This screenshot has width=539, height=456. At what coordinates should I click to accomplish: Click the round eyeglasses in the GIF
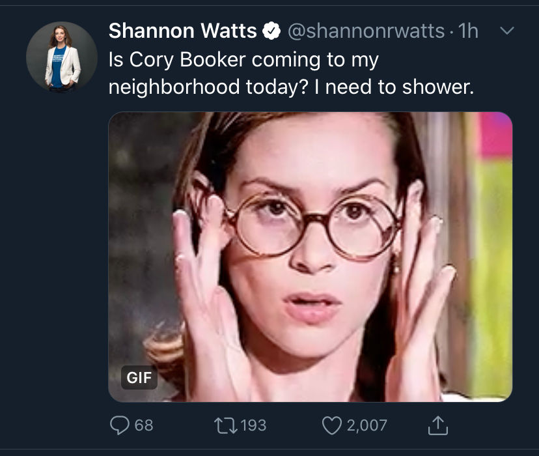point(313,225)
